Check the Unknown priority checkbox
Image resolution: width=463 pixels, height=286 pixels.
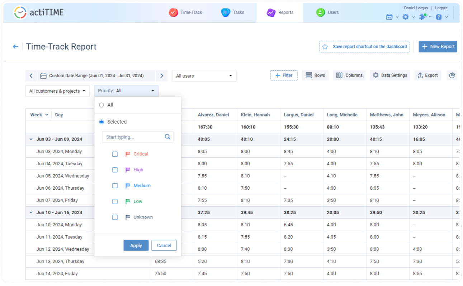[115, 217]
